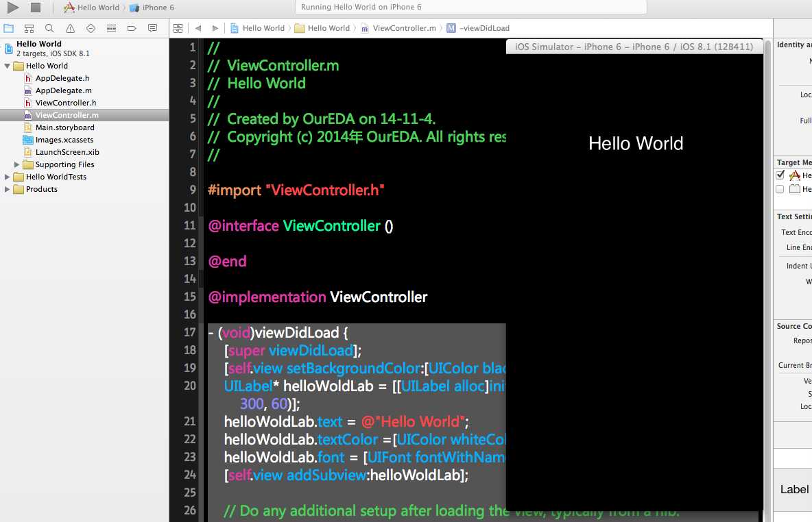This screenshot has width=812, height=522.
Task: Choose iPhone 6 destination device
Action: point(152,8)
